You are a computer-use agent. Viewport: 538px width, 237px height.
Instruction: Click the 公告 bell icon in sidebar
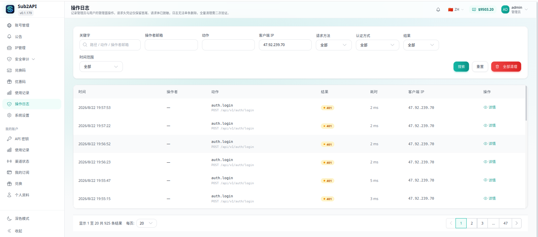9,37
